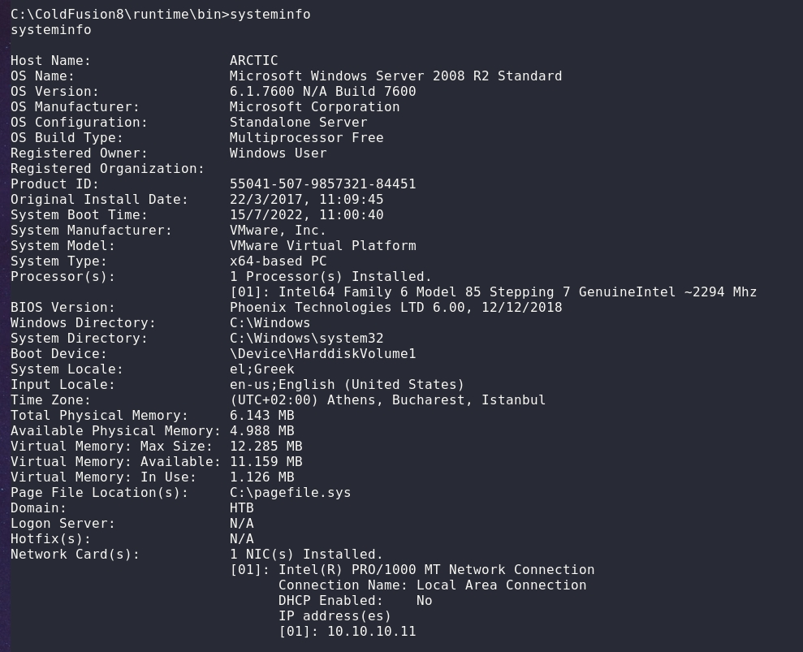Click the IP address 10.10.10.11

371,632
